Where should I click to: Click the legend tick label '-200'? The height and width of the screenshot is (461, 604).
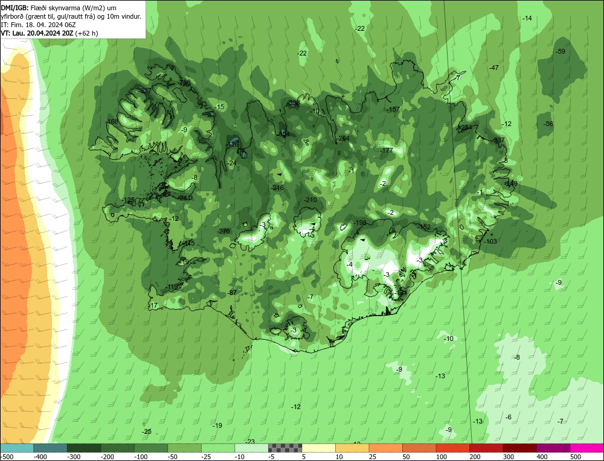coord(108,457)
